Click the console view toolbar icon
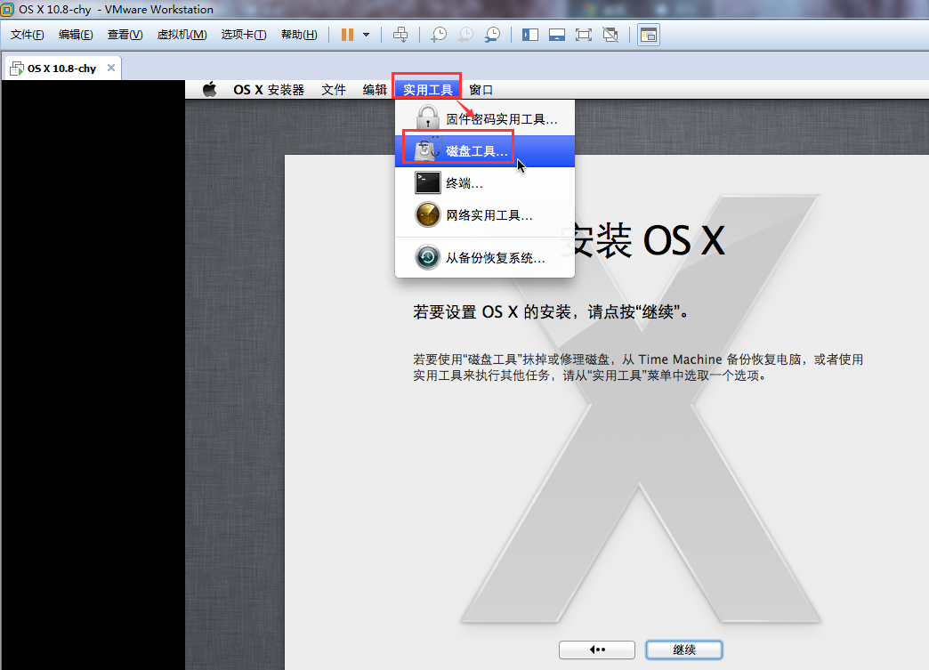The height and width of the screenshot is (670, 929). [649, 35]
